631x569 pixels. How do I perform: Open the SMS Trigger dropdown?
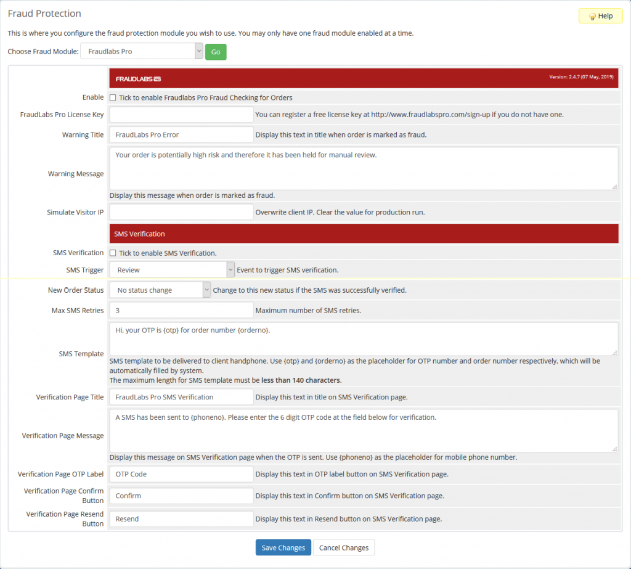[x=171, y=269]
